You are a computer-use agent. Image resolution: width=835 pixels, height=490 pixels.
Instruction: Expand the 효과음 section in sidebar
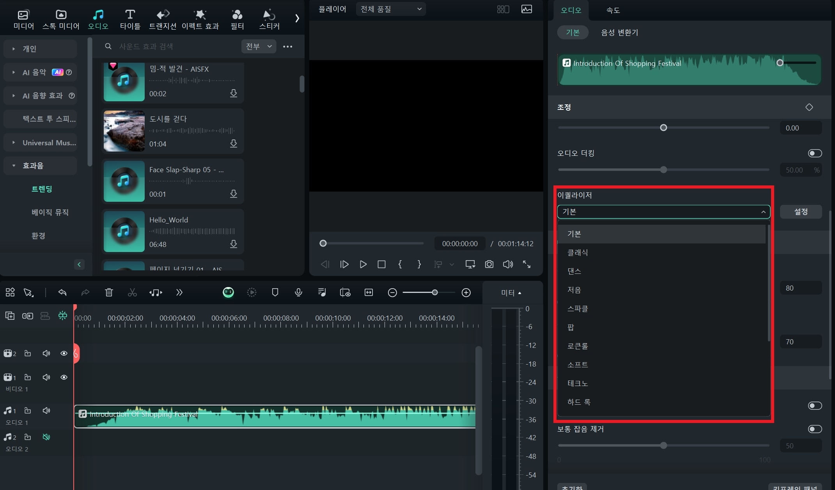pos(13,166)
